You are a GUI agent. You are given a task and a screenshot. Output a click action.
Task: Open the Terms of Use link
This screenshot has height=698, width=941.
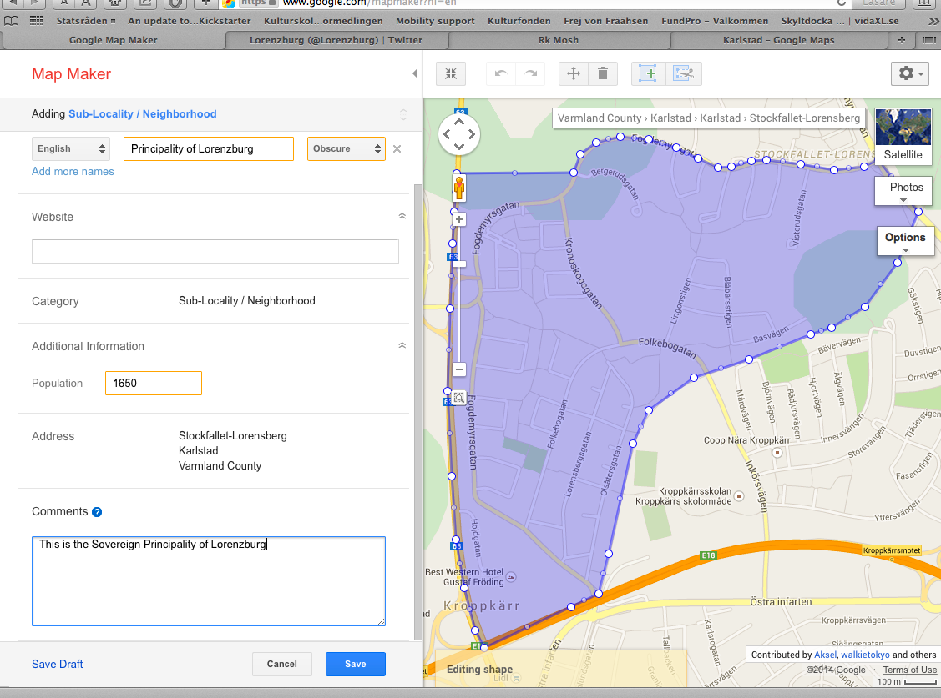910,670
